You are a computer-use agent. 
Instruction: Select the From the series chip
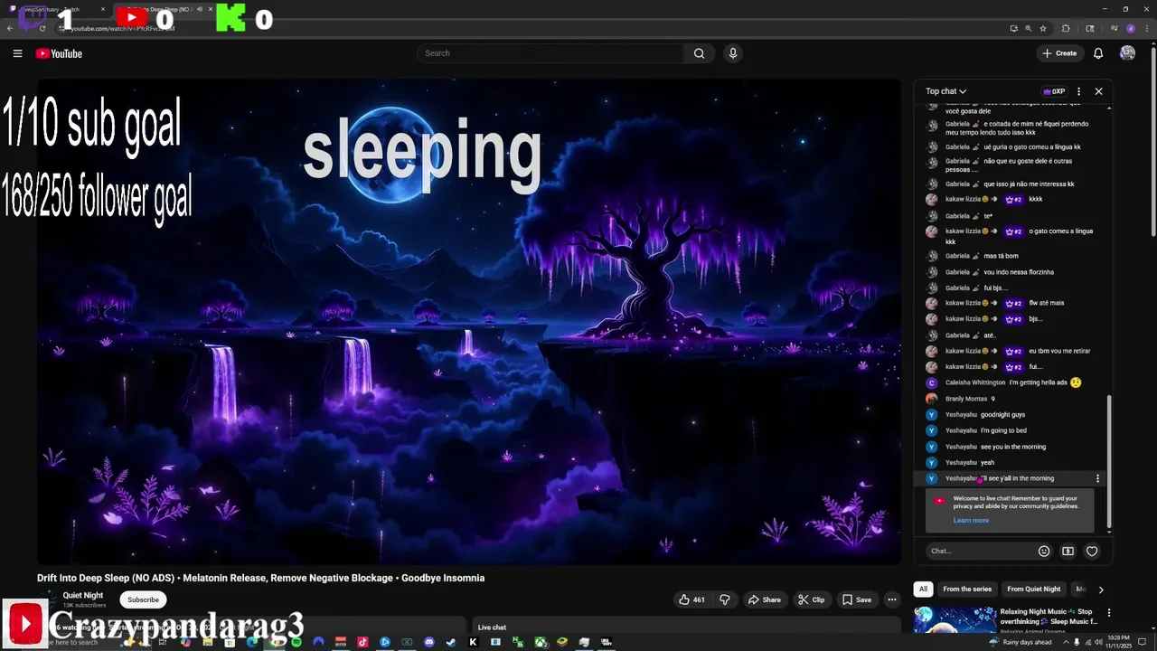coord(967,590)
